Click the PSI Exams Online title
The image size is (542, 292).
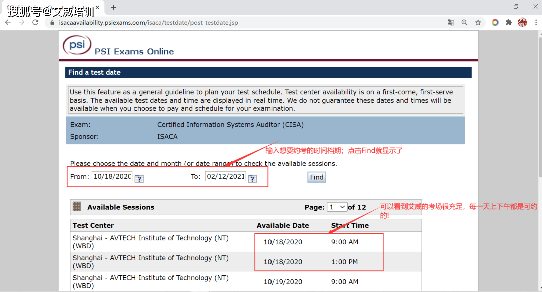coord(134,52)
